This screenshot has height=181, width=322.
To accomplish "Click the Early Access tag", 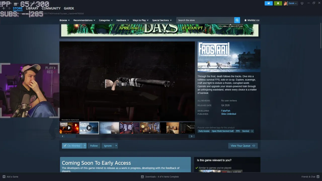I will click(204, 131).
